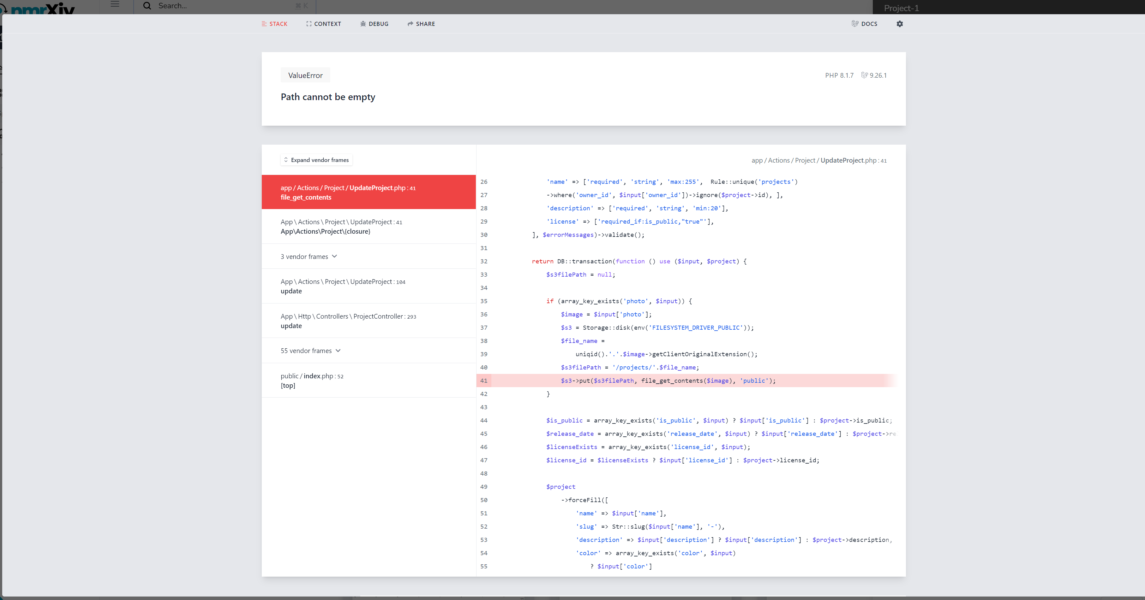Click the context brackets icon
The height and width of the screenshot is (600, 1145).
point(309,24)
